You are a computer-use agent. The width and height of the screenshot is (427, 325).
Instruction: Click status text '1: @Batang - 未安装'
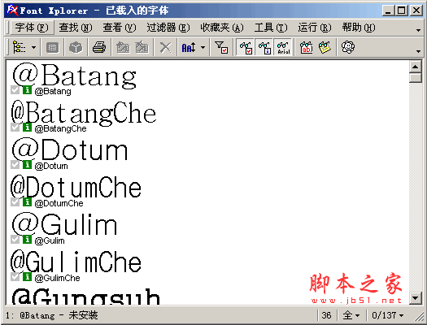(x=52, y=315)
